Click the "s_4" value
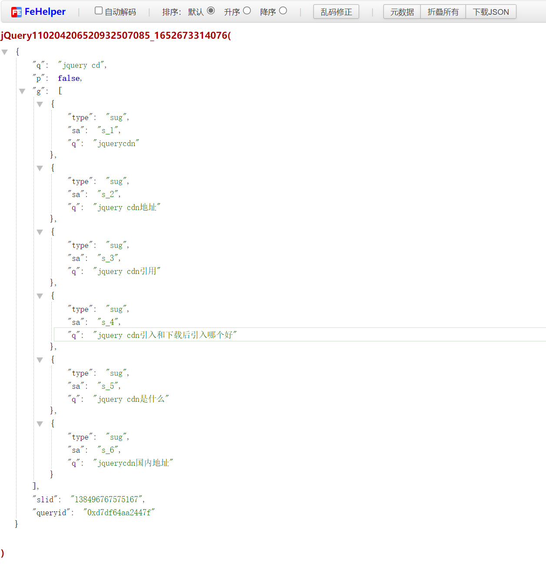This screenshot has height=574, width=546. click(x=109, y=322)
